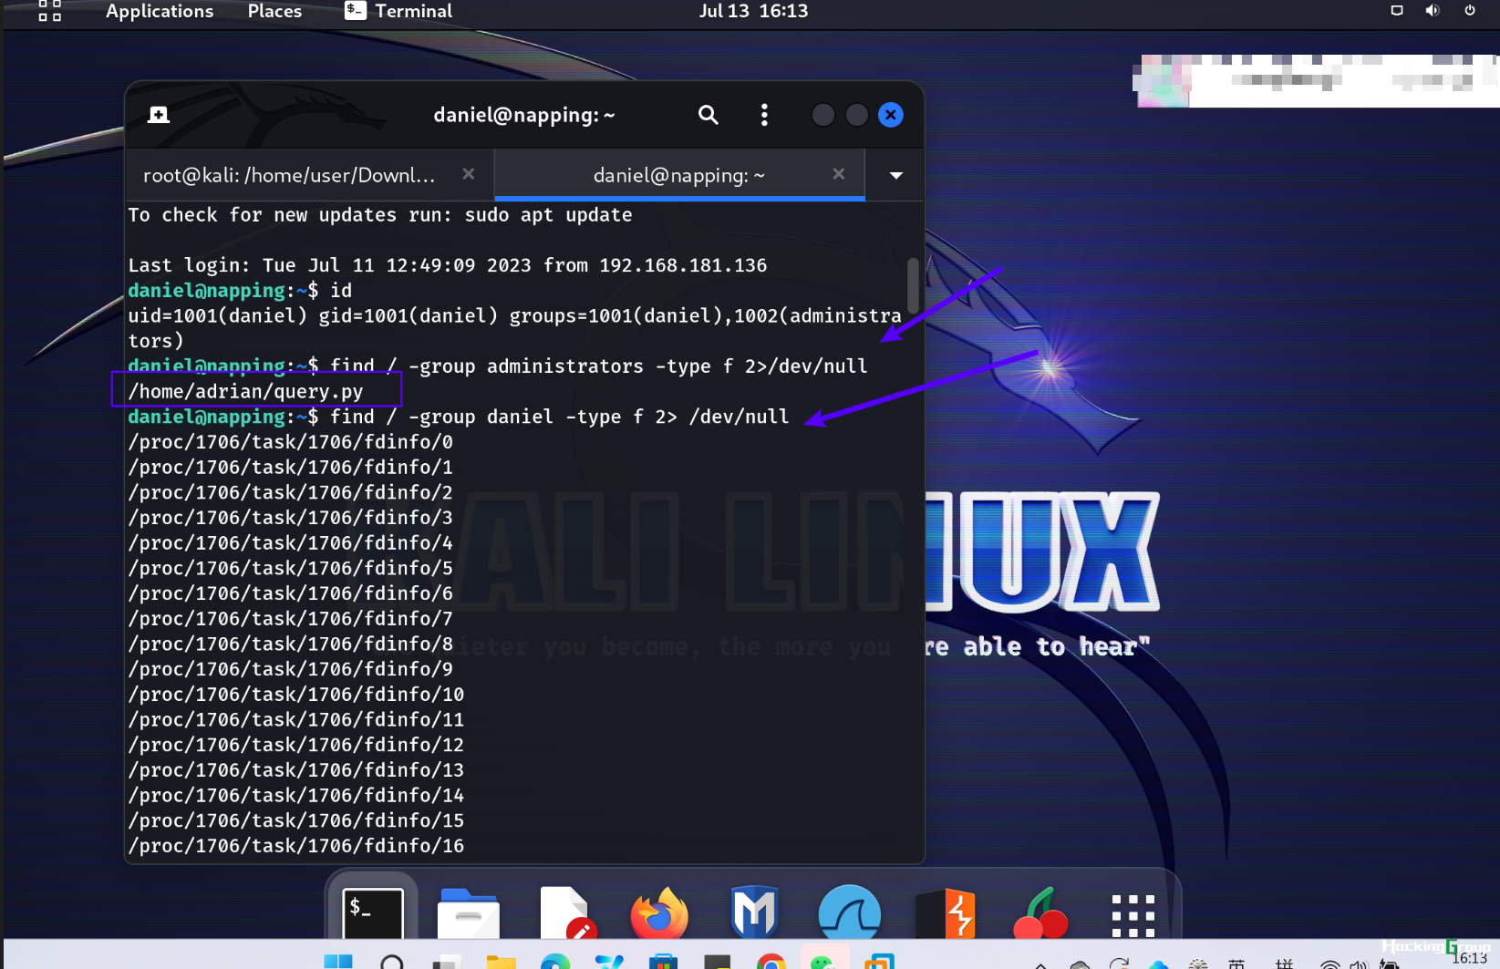Open WeChat in the Windows taskbar
Screen dimensions: 1500x969
click(x=822, y=961)
